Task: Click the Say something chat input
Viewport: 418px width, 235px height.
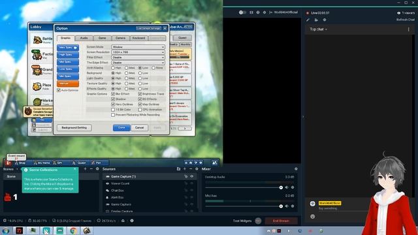Action: [x=342, y=208]
